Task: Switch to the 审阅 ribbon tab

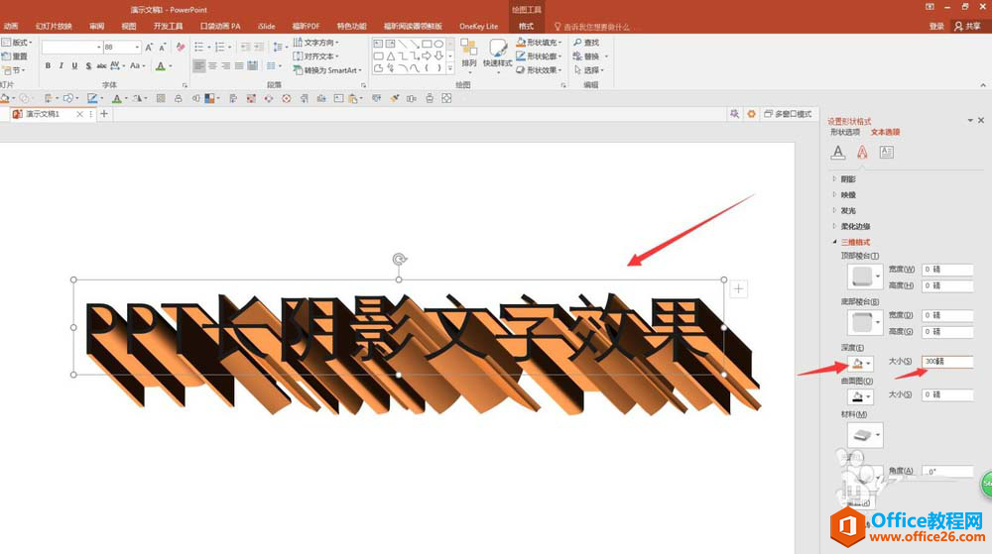Action: 96,26
